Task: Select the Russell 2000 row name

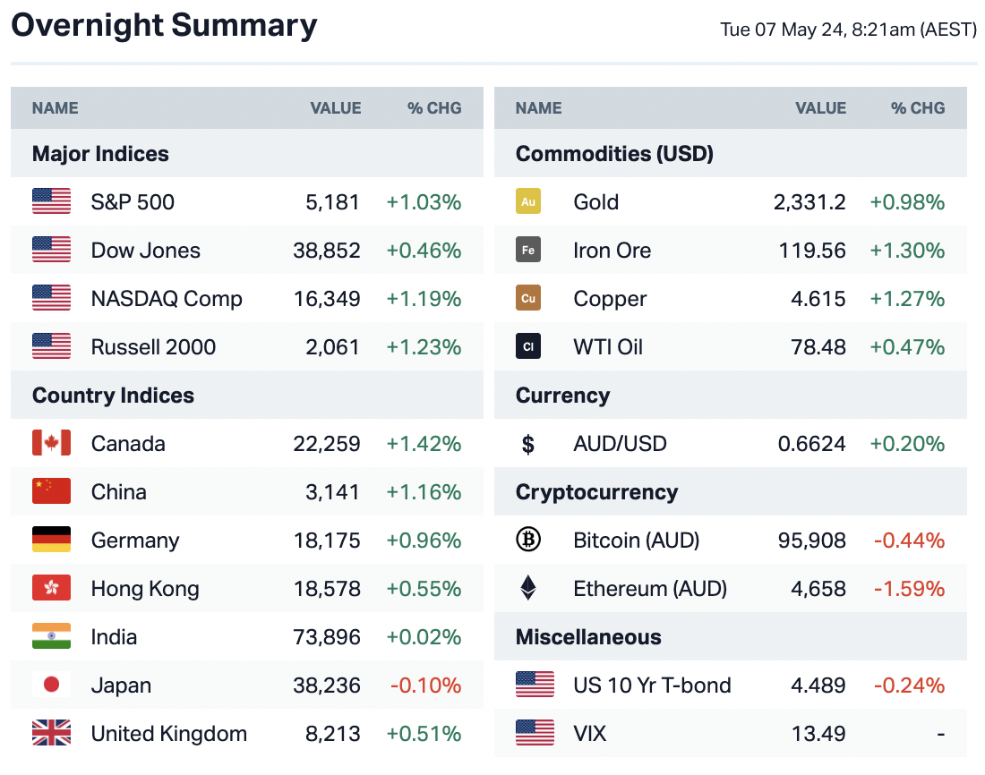Action: [x=153, y=347]
